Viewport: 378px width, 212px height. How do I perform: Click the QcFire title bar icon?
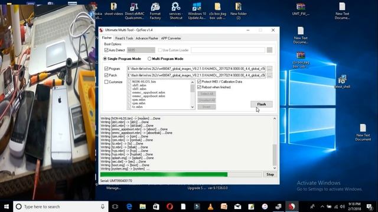[101, 30]
